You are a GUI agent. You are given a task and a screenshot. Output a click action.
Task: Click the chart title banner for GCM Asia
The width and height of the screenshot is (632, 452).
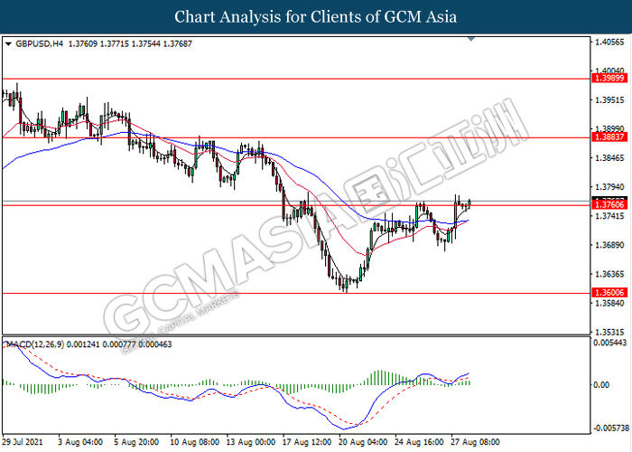[x=316, y=16]
